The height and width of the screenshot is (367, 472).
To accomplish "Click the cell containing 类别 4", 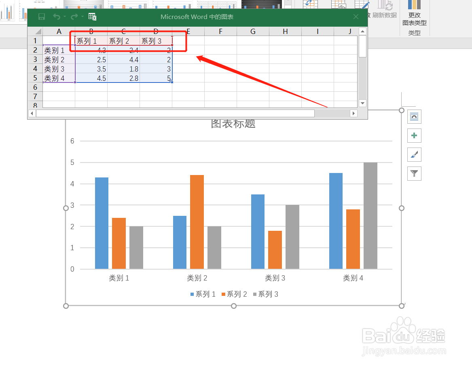I will tap(59, 78).
